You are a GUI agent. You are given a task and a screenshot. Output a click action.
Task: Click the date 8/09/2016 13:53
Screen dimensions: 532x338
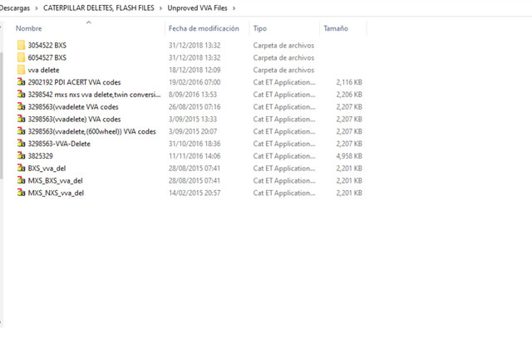point(193,95)
